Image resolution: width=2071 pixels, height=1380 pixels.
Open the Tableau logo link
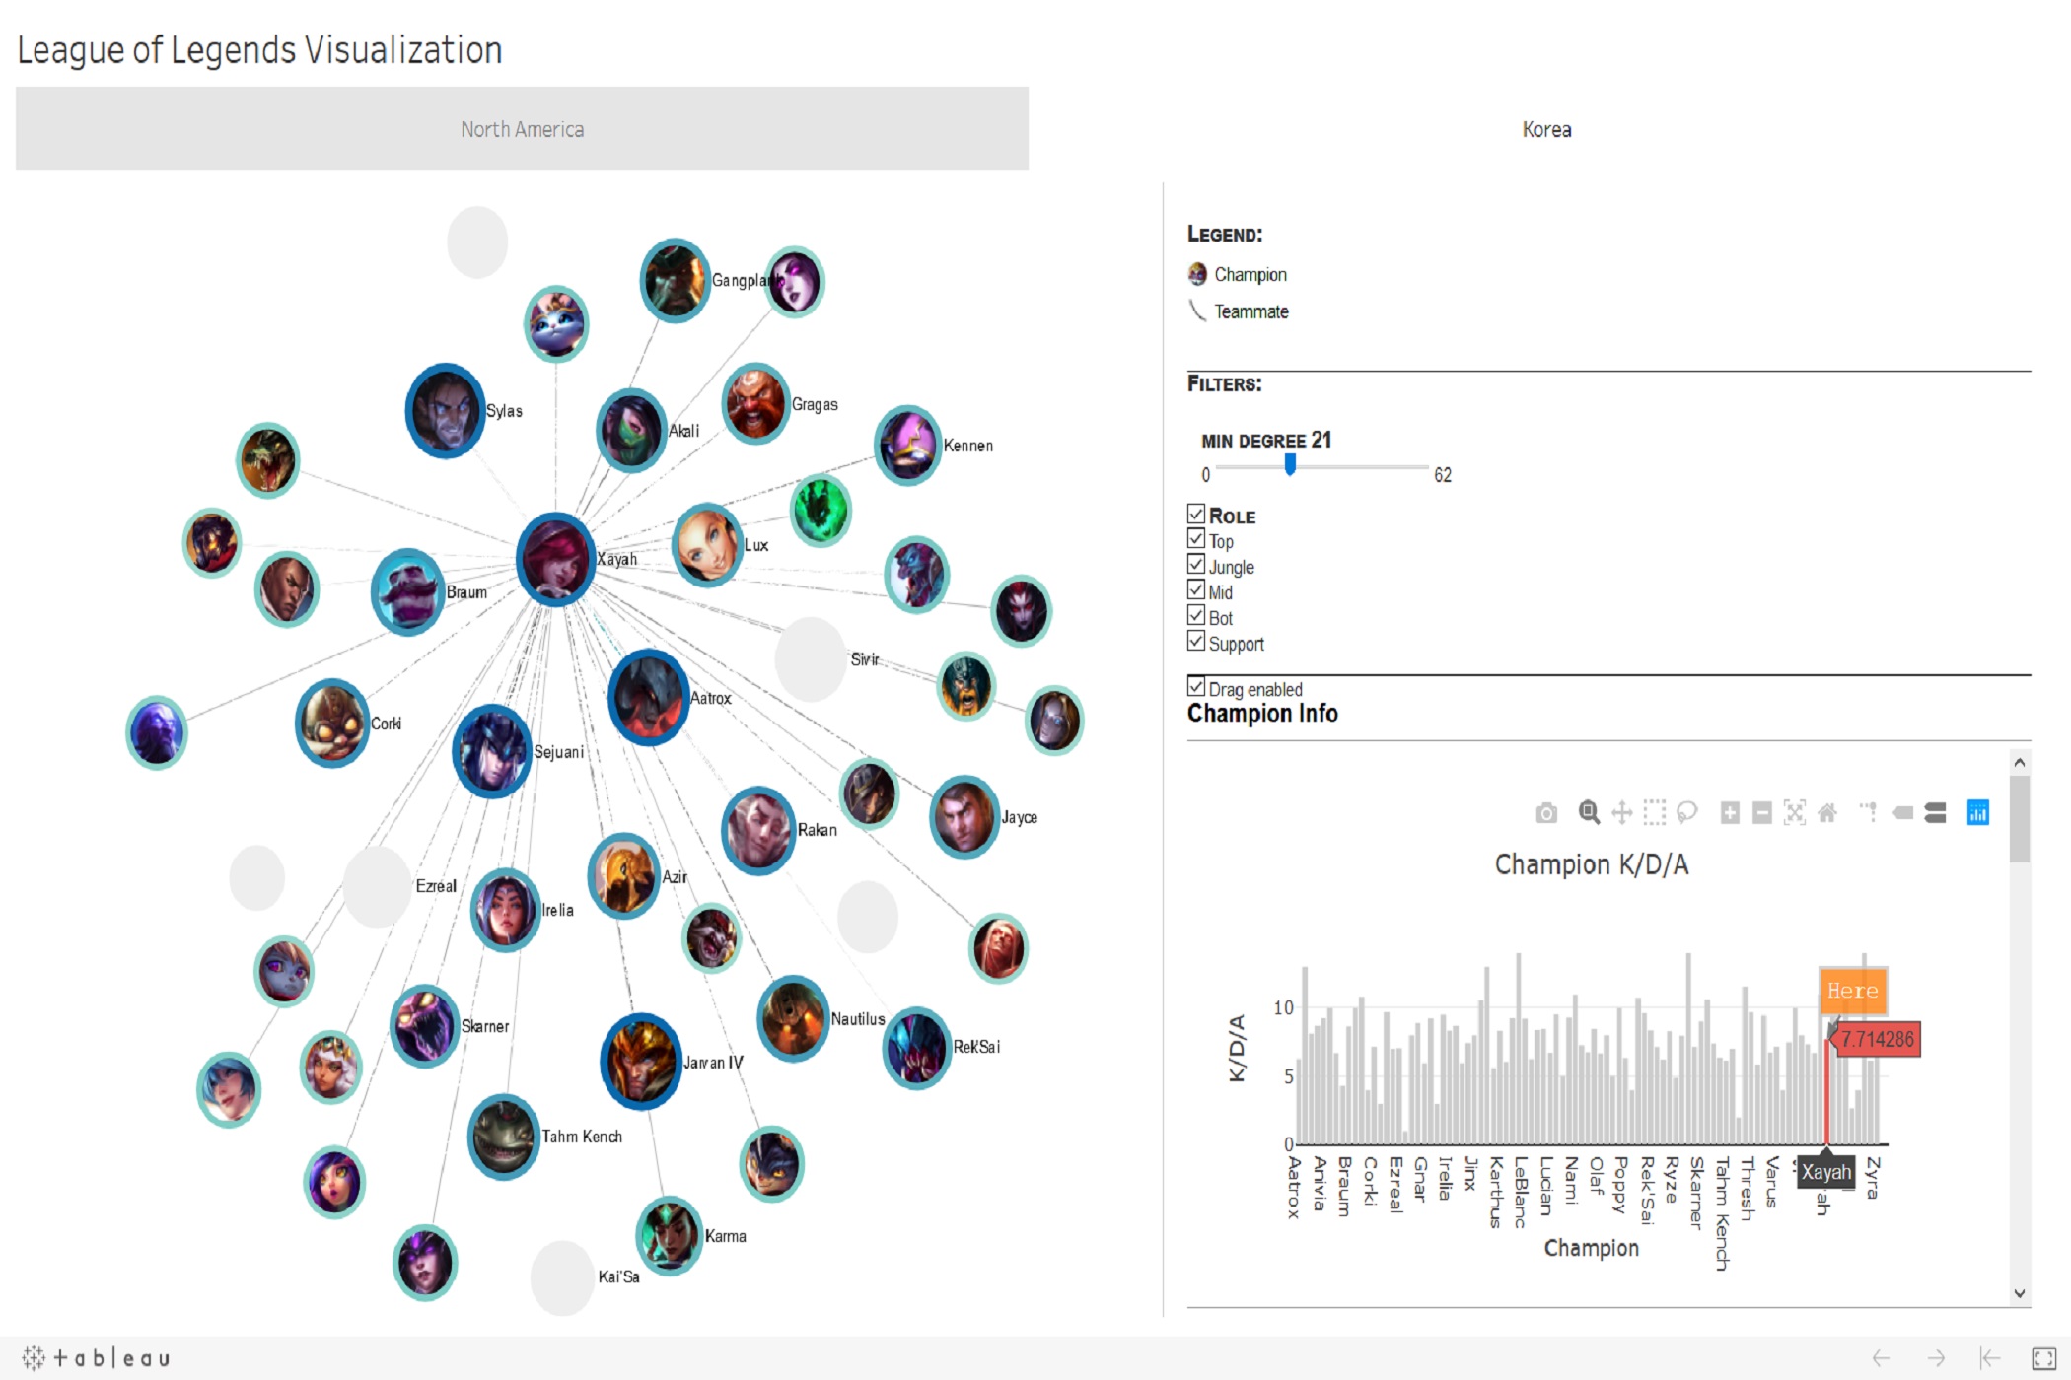tap(96, 1358)
